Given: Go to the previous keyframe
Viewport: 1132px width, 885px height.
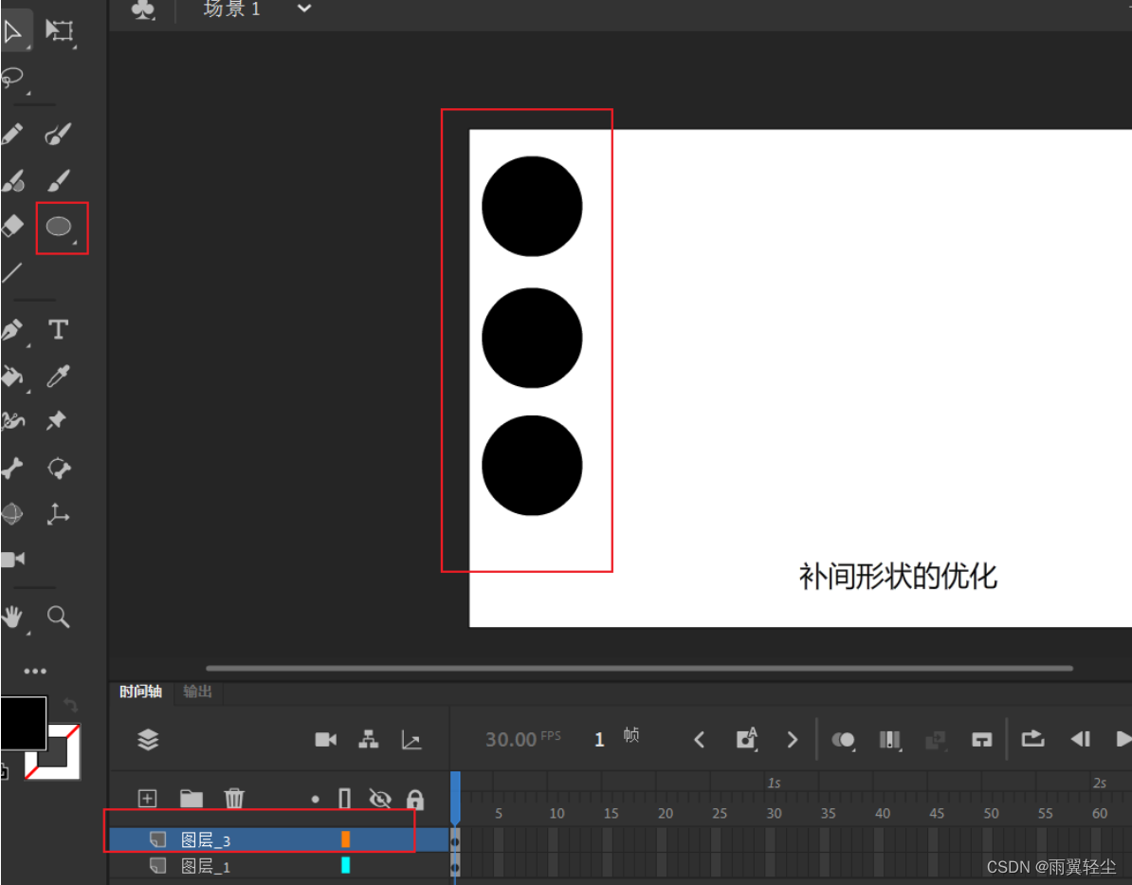Looking at the screenshot, I should pos(699,740).
